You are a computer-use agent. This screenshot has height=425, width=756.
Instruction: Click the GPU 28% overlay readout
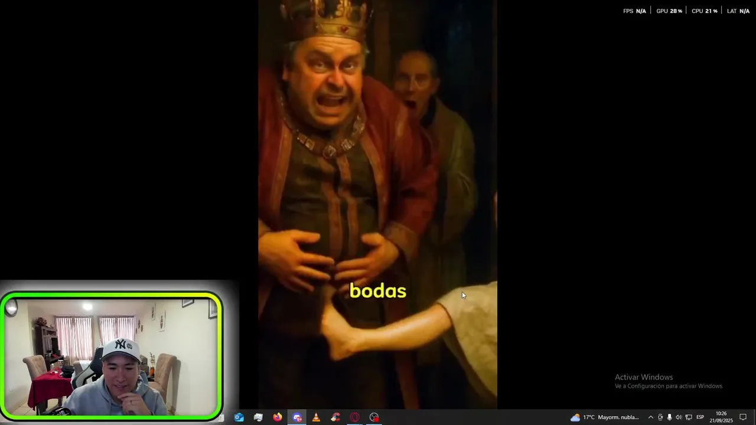(x=669, y=11)
